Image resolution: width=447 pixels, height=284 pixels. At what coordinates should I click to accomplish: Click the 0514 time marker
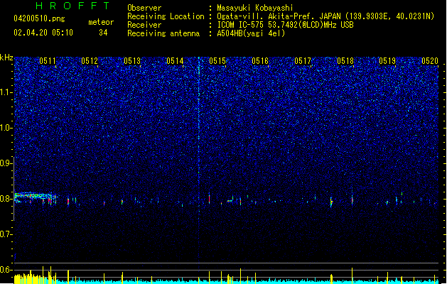pyautogui.click(x=175, y=61)
